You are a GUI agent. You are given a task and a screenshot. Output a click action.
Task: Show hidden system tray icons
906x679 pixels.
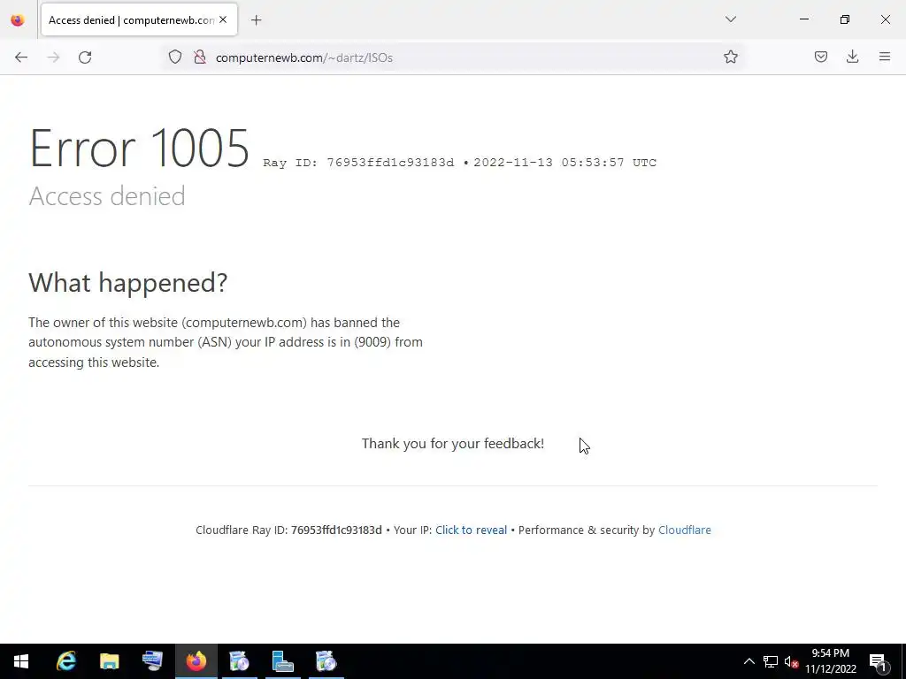pyautogui.click(x=749, y=661)
